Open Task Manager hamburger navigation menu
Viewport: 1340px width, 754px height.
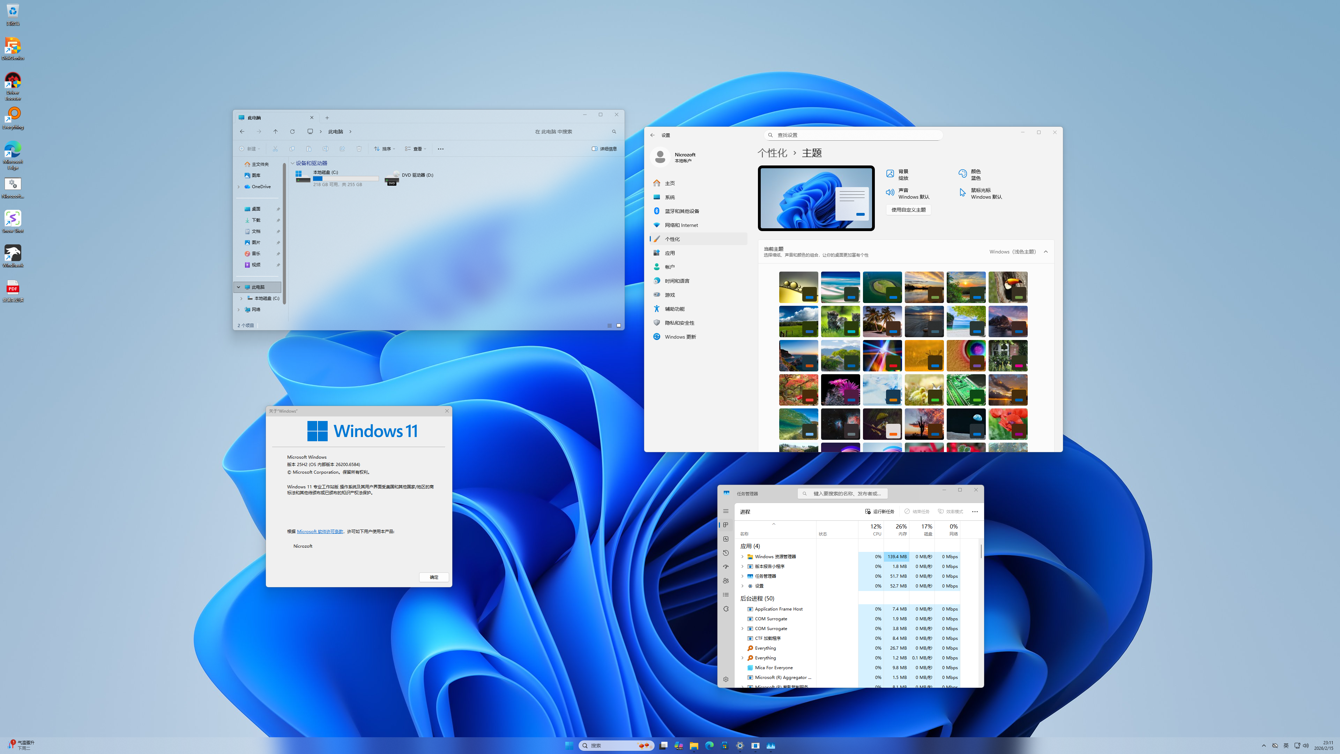[726, 511]
